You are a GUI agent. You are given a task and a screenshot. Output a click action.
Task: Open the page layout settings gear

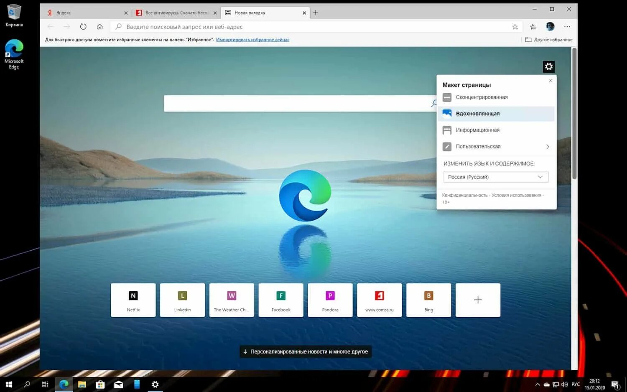pos(548,66)
